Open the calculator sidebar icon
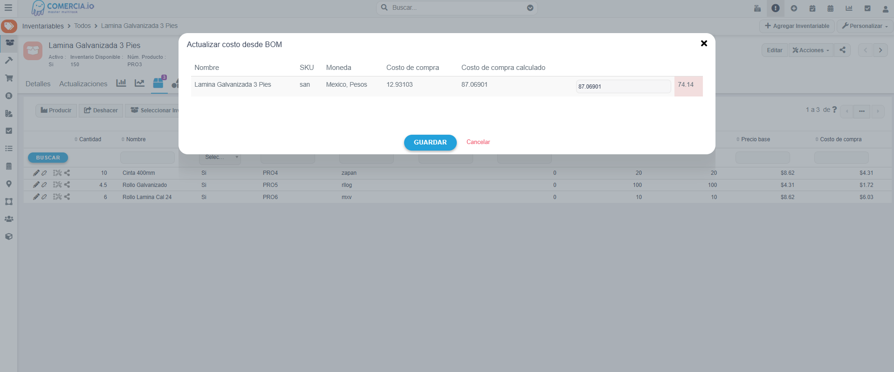 [x=9, y=166]
